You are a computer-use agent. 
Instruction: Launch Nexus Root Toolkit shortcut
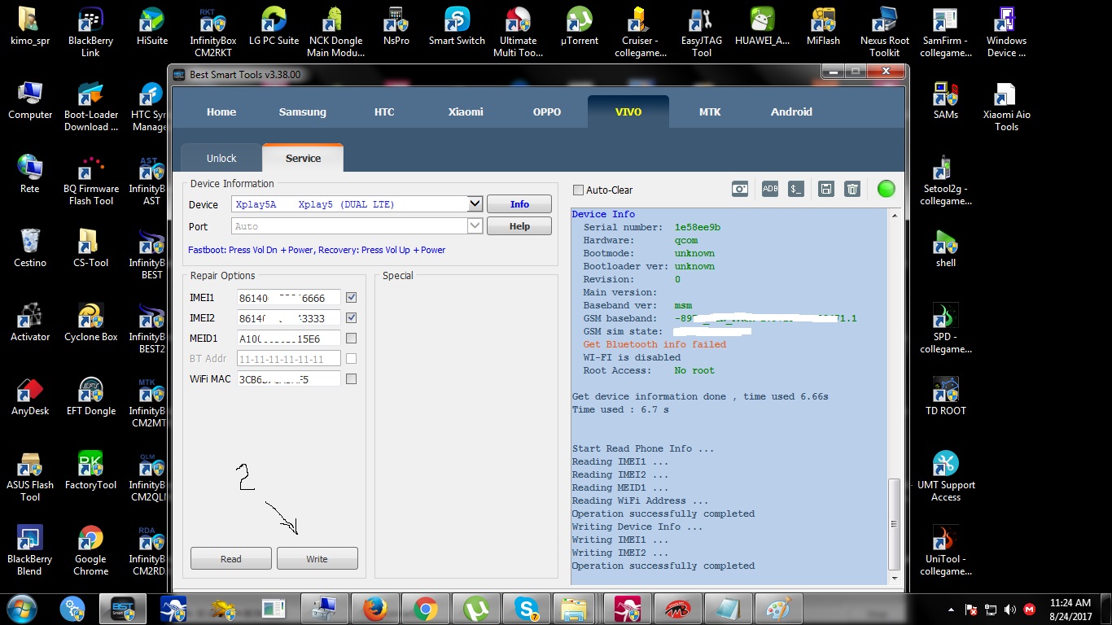coord(885,33)
